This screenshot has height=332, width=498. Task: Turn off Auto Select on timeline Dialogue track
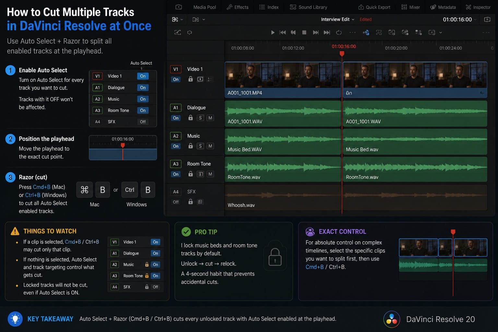click(176, 118)
